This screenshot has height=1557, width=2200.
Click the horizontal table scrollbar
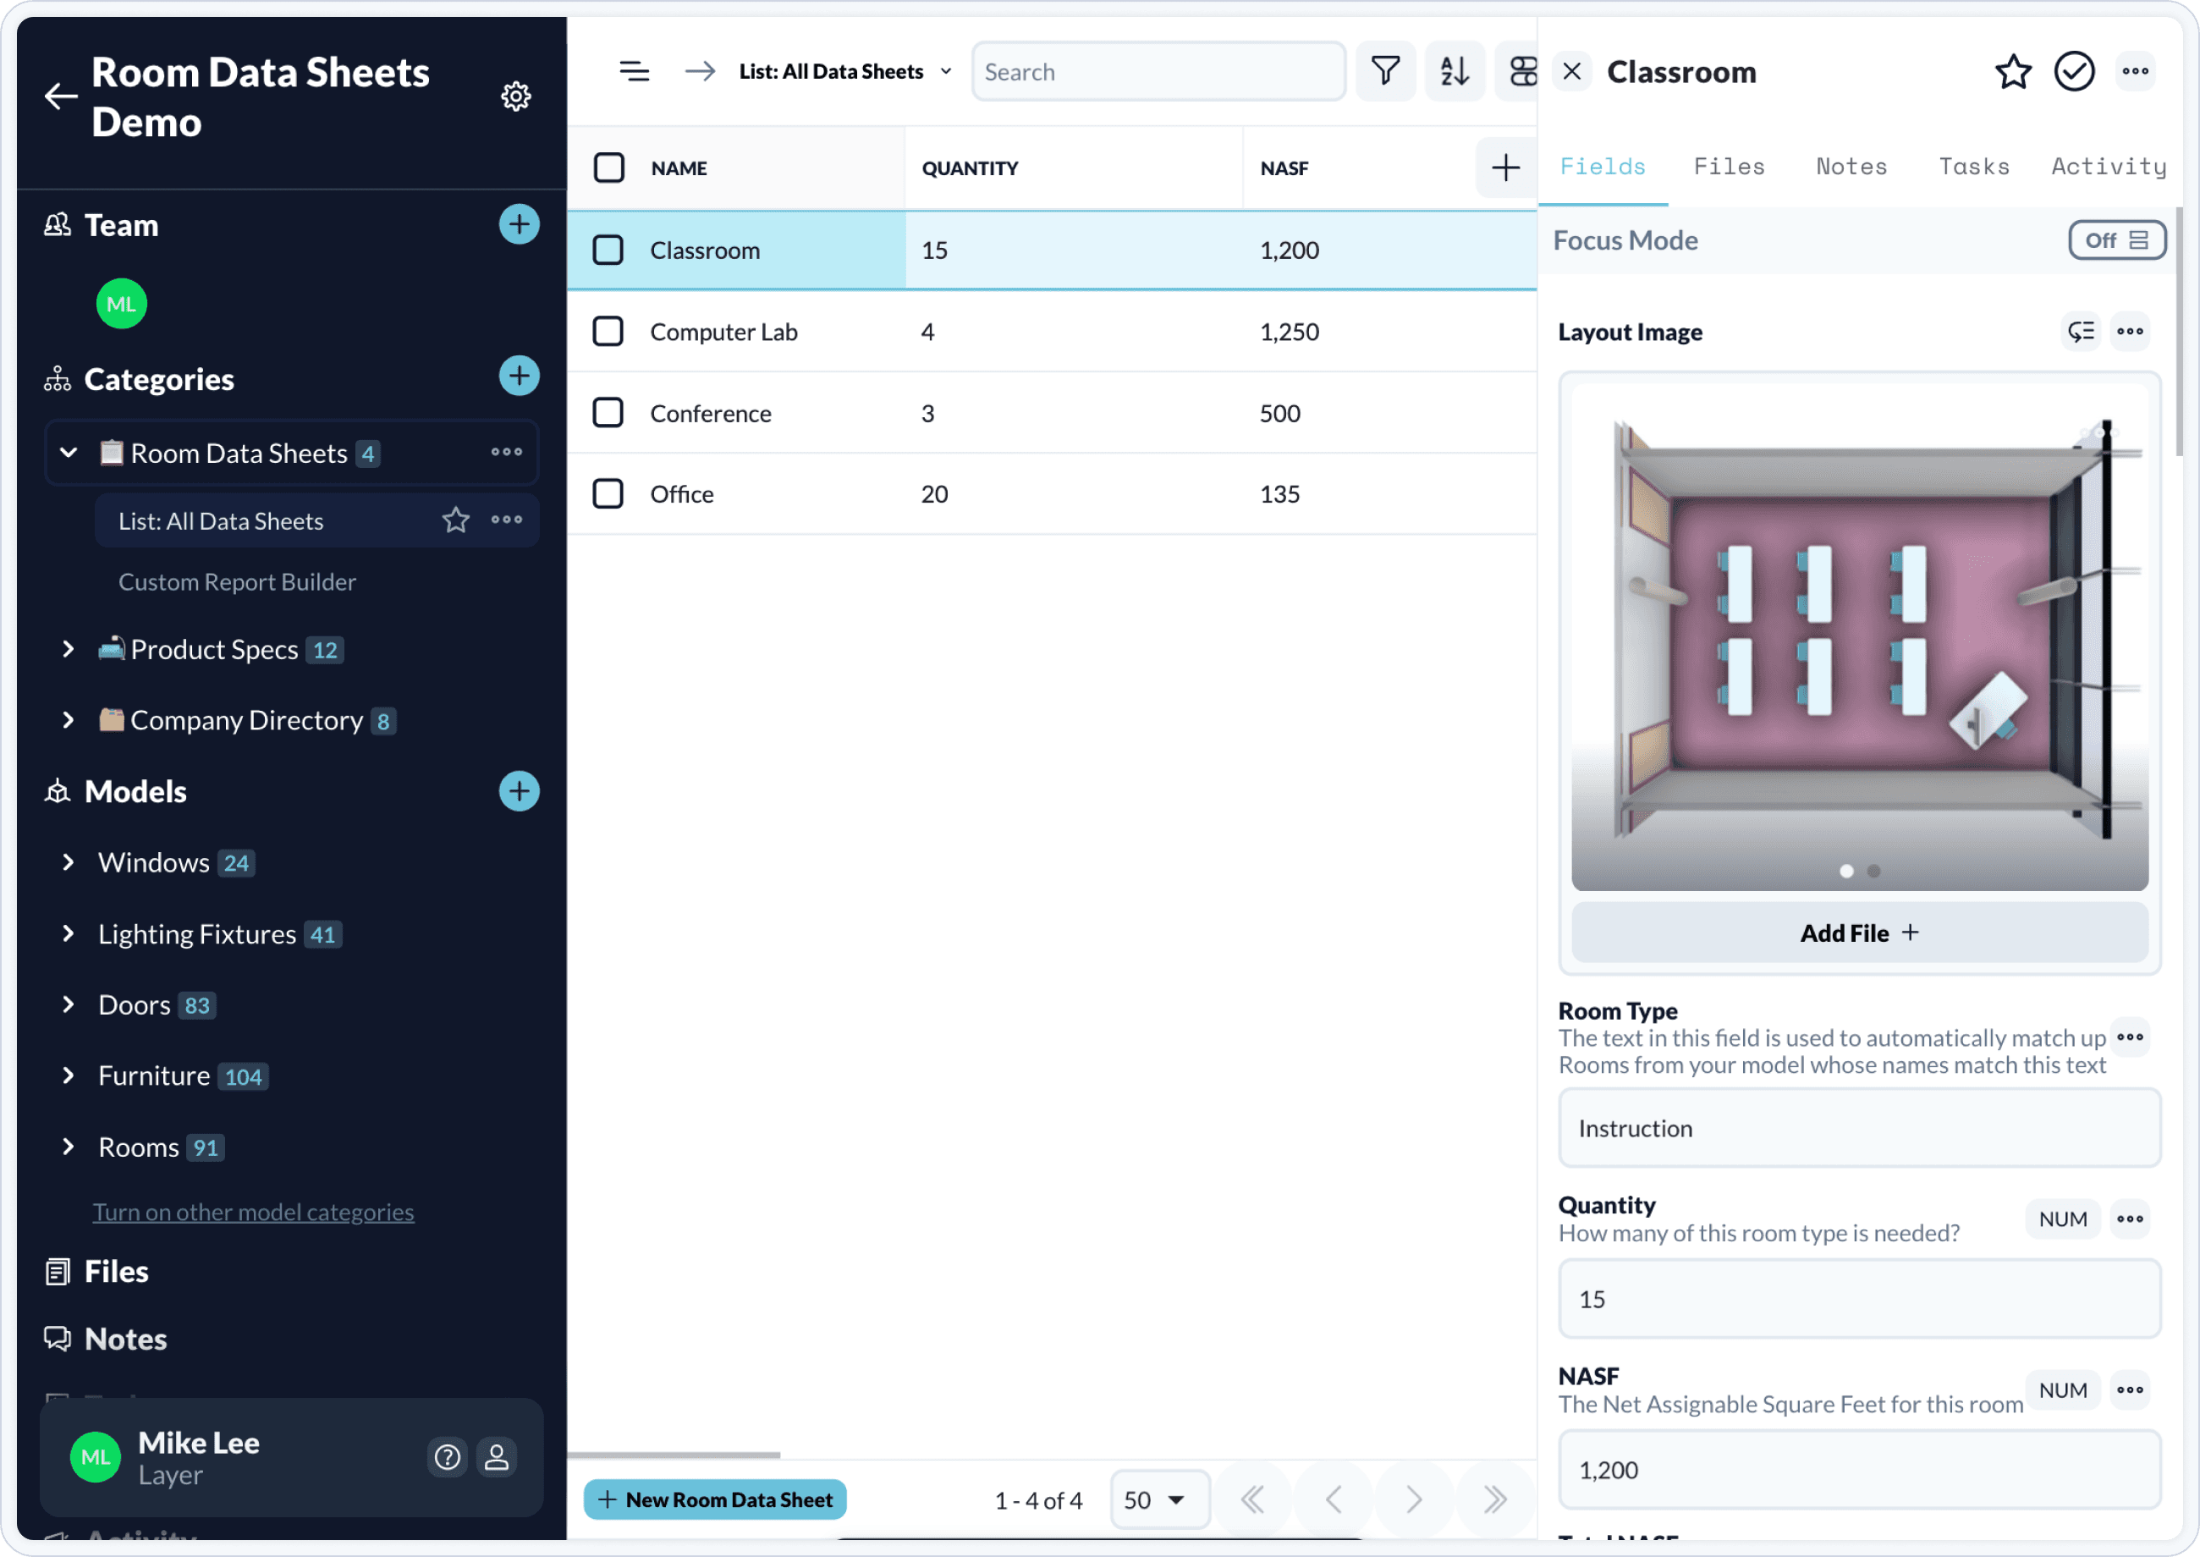[674, 1455]
